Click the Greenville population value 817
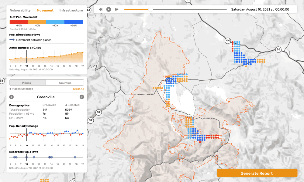This screenshot has width=304, height=182. (x=45, y=110)
